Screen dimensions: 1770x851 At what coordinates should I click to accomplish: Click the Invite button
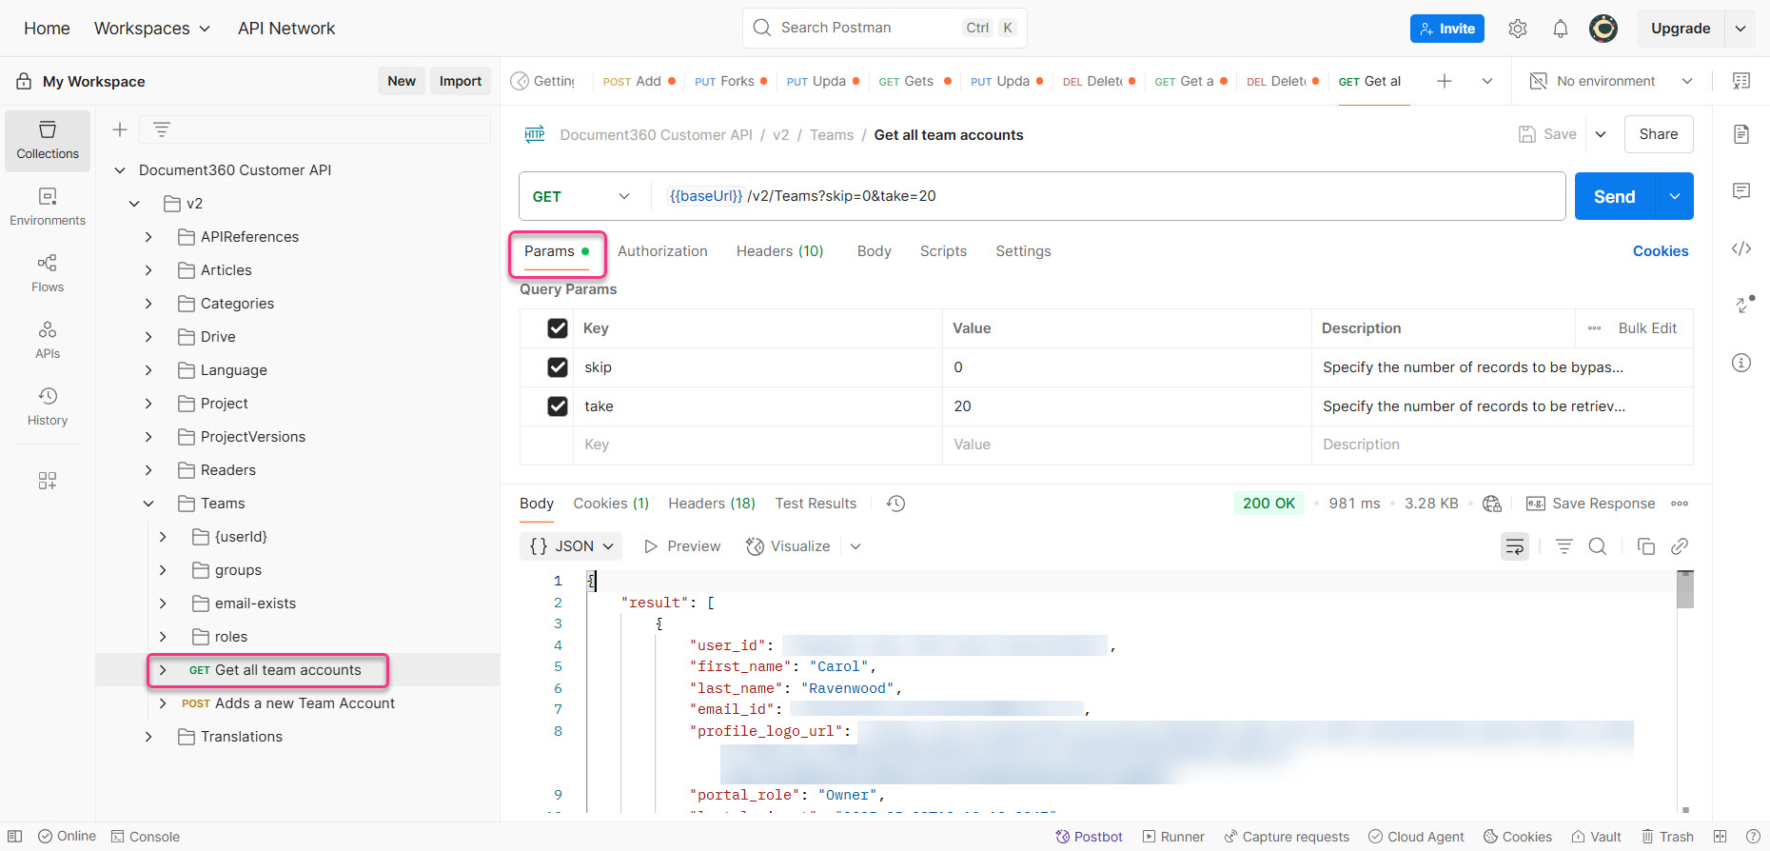pos(1447,29)
